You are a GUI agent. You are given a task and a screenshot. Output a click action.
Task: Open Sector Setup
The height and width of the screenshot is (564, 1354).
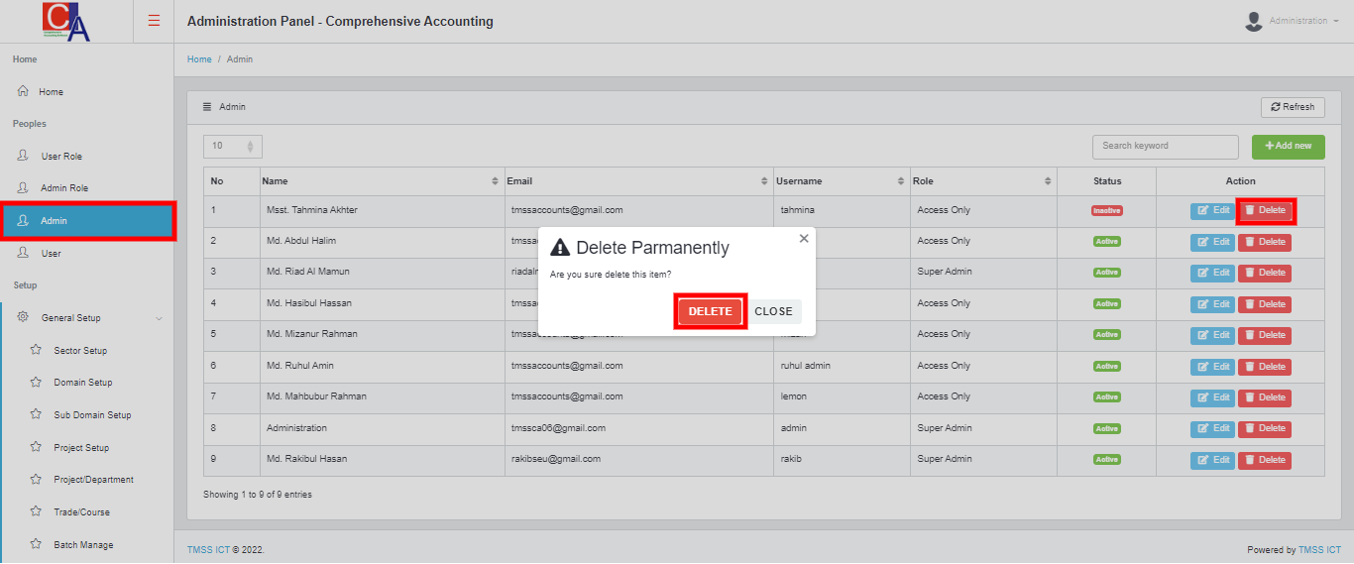pos(80,351)
